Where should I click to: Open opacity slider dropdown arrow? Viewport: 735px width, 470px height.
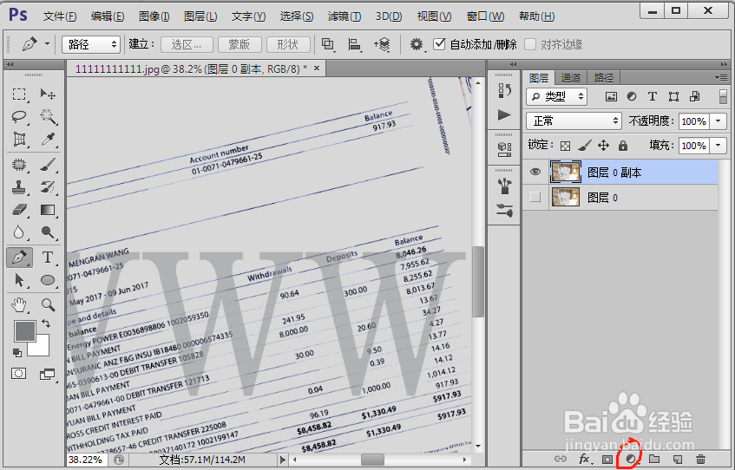point(719,121)
